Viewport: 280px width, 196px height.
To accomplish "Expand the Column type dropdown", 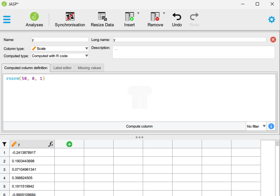I will [x=86, y=49].
